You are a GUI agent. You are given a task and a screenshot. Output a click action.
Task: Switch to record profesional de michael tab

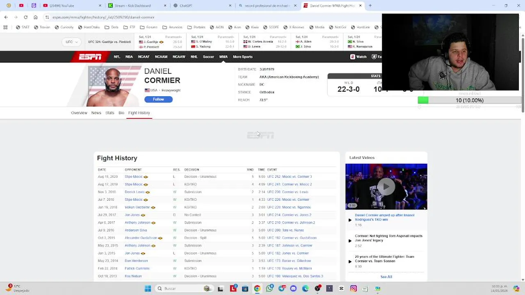[267, 6]
